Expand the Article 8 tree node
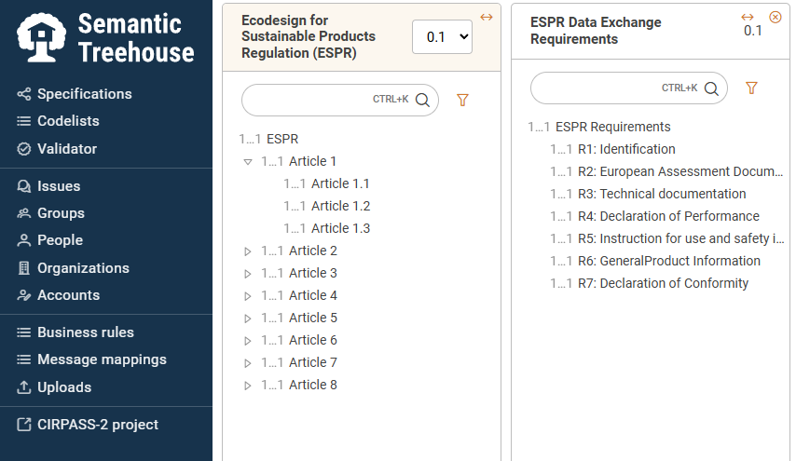The height and width of the screenshot is (461, 796). point(248,386)
